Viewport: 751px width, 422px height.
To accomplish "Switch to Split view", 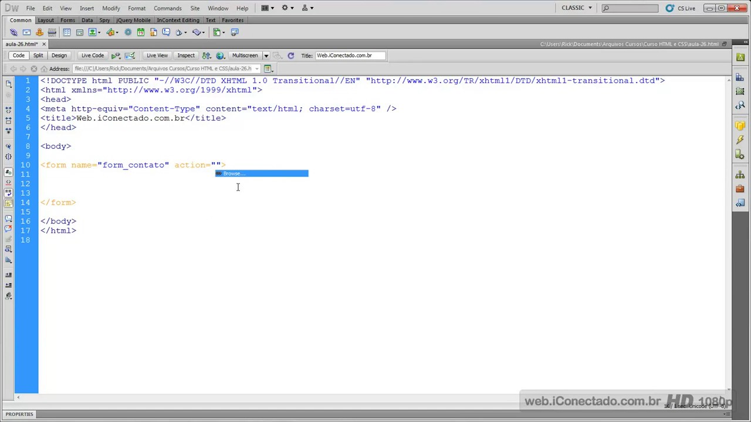I will tap(38, 56).
